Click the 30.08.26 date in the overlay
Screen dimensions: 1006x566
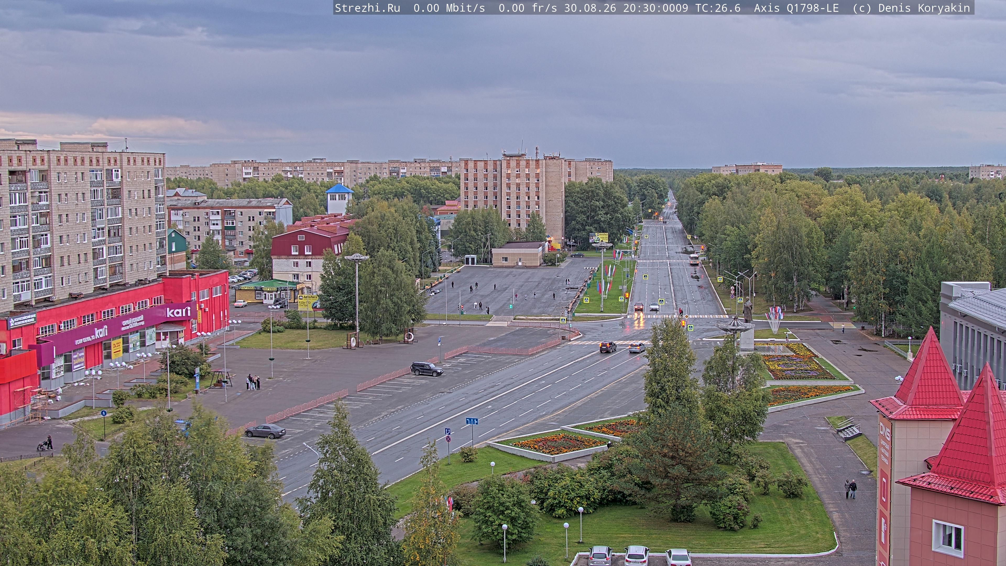[x=590, y=8]
